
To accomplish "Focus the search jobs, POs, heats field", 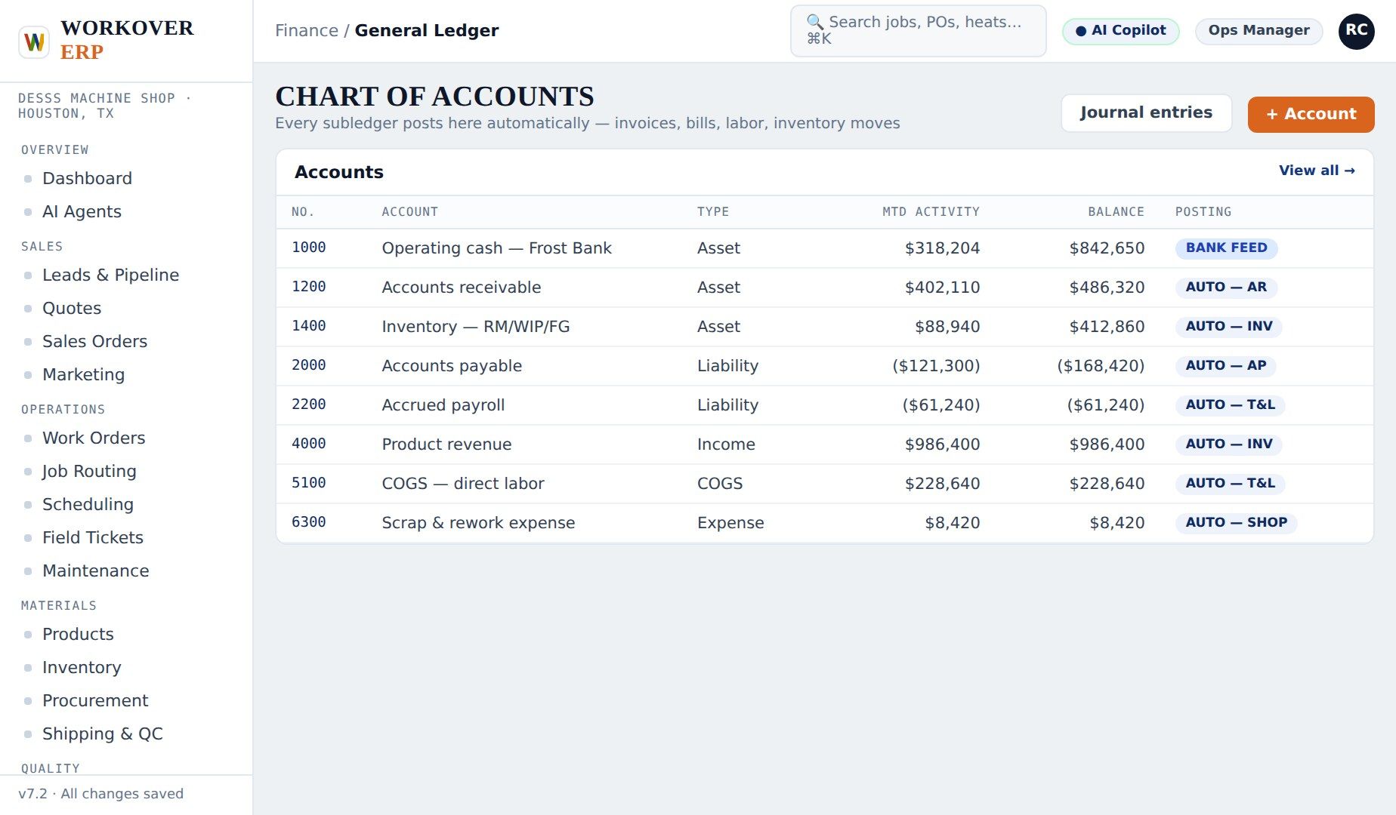I will pos(918,31).
